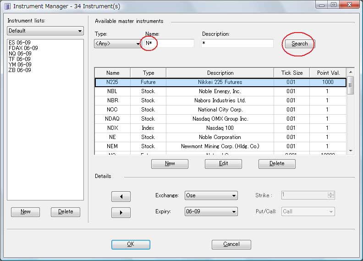The width and height of the screenshot is (363, 261).
Task: Focus the Description input field
Action: [237, 43]
